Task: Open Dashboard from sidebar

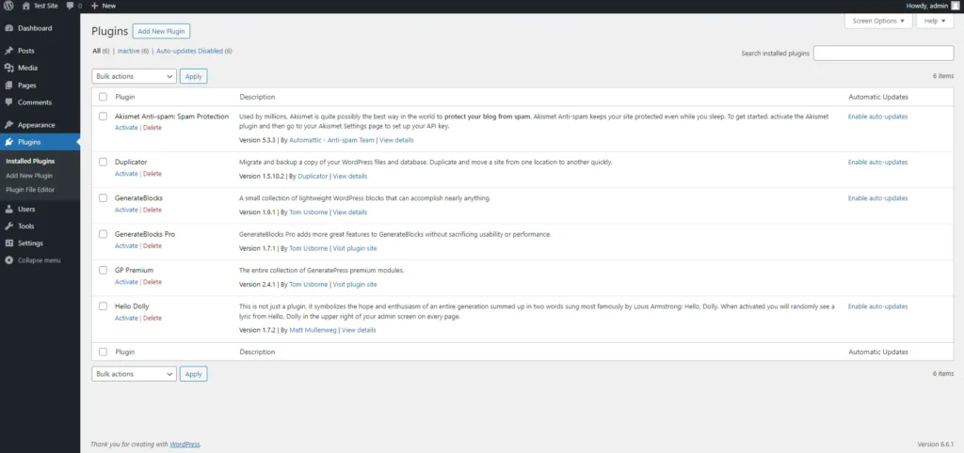Action: pyautogui.click(x=35, y=28)
